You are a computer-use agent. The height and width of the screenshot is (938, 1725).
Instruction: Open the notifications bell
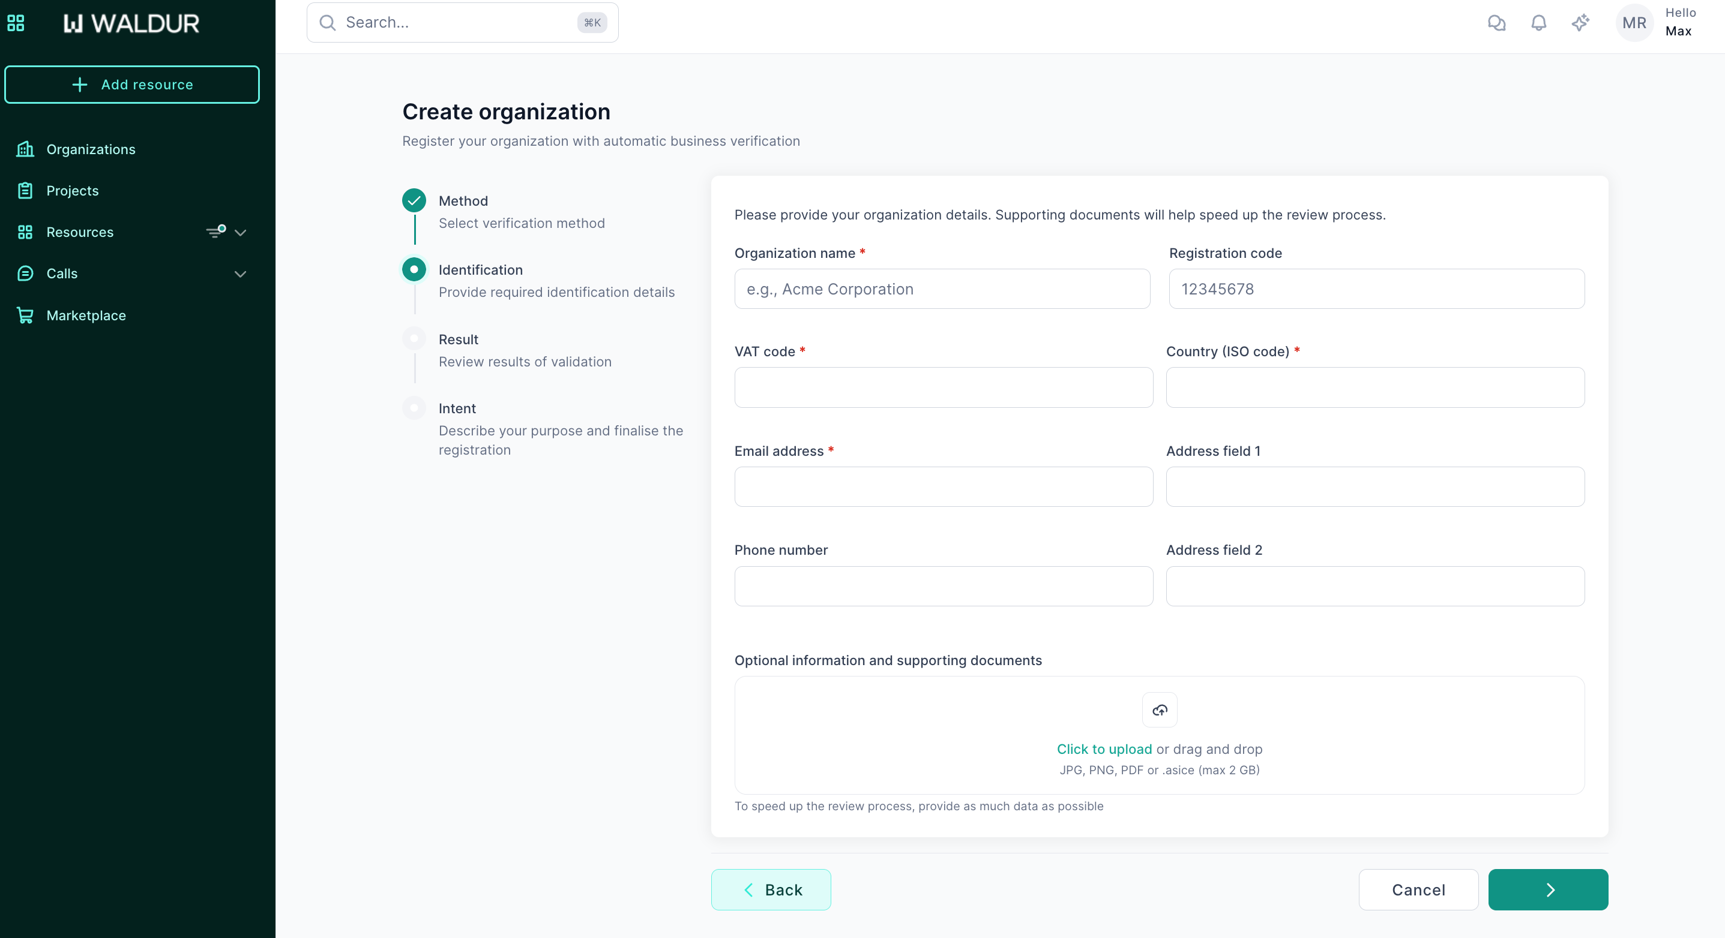click(1538, 23)
